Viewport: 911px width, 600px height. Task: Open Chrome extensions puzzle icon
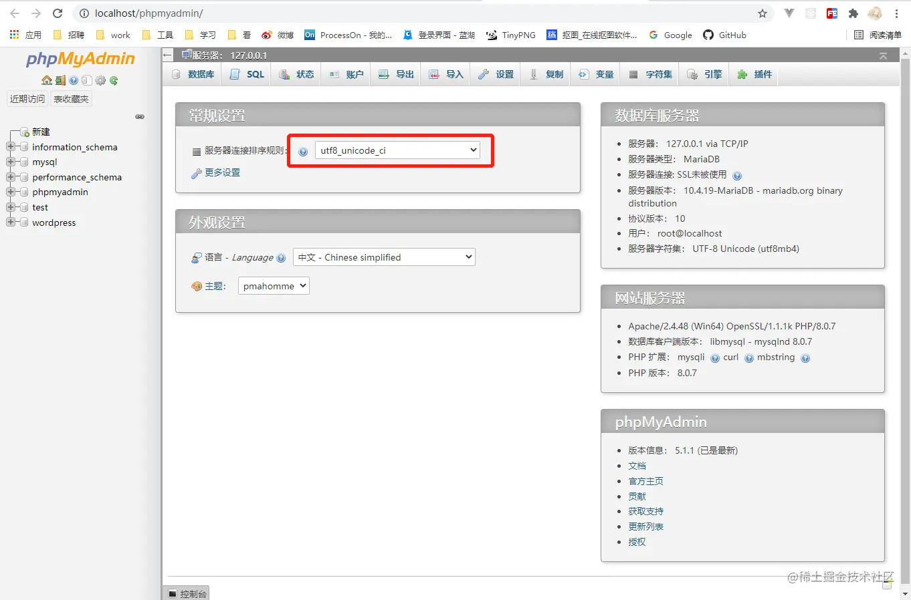tap(853, 13)
